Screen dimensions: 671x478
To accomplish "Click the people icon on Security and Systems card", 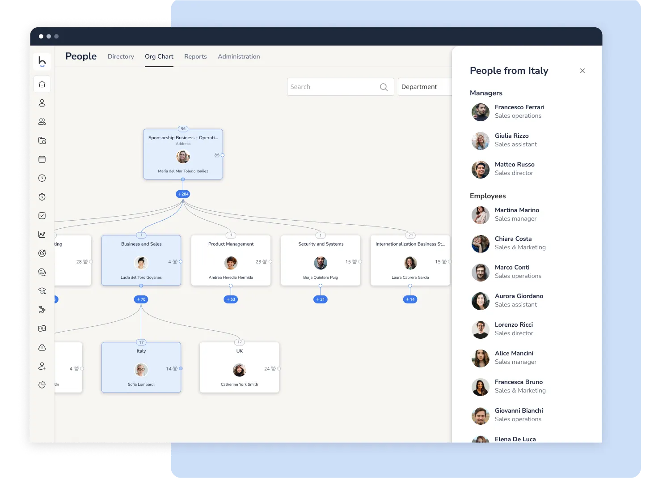I will coord(354,262).
